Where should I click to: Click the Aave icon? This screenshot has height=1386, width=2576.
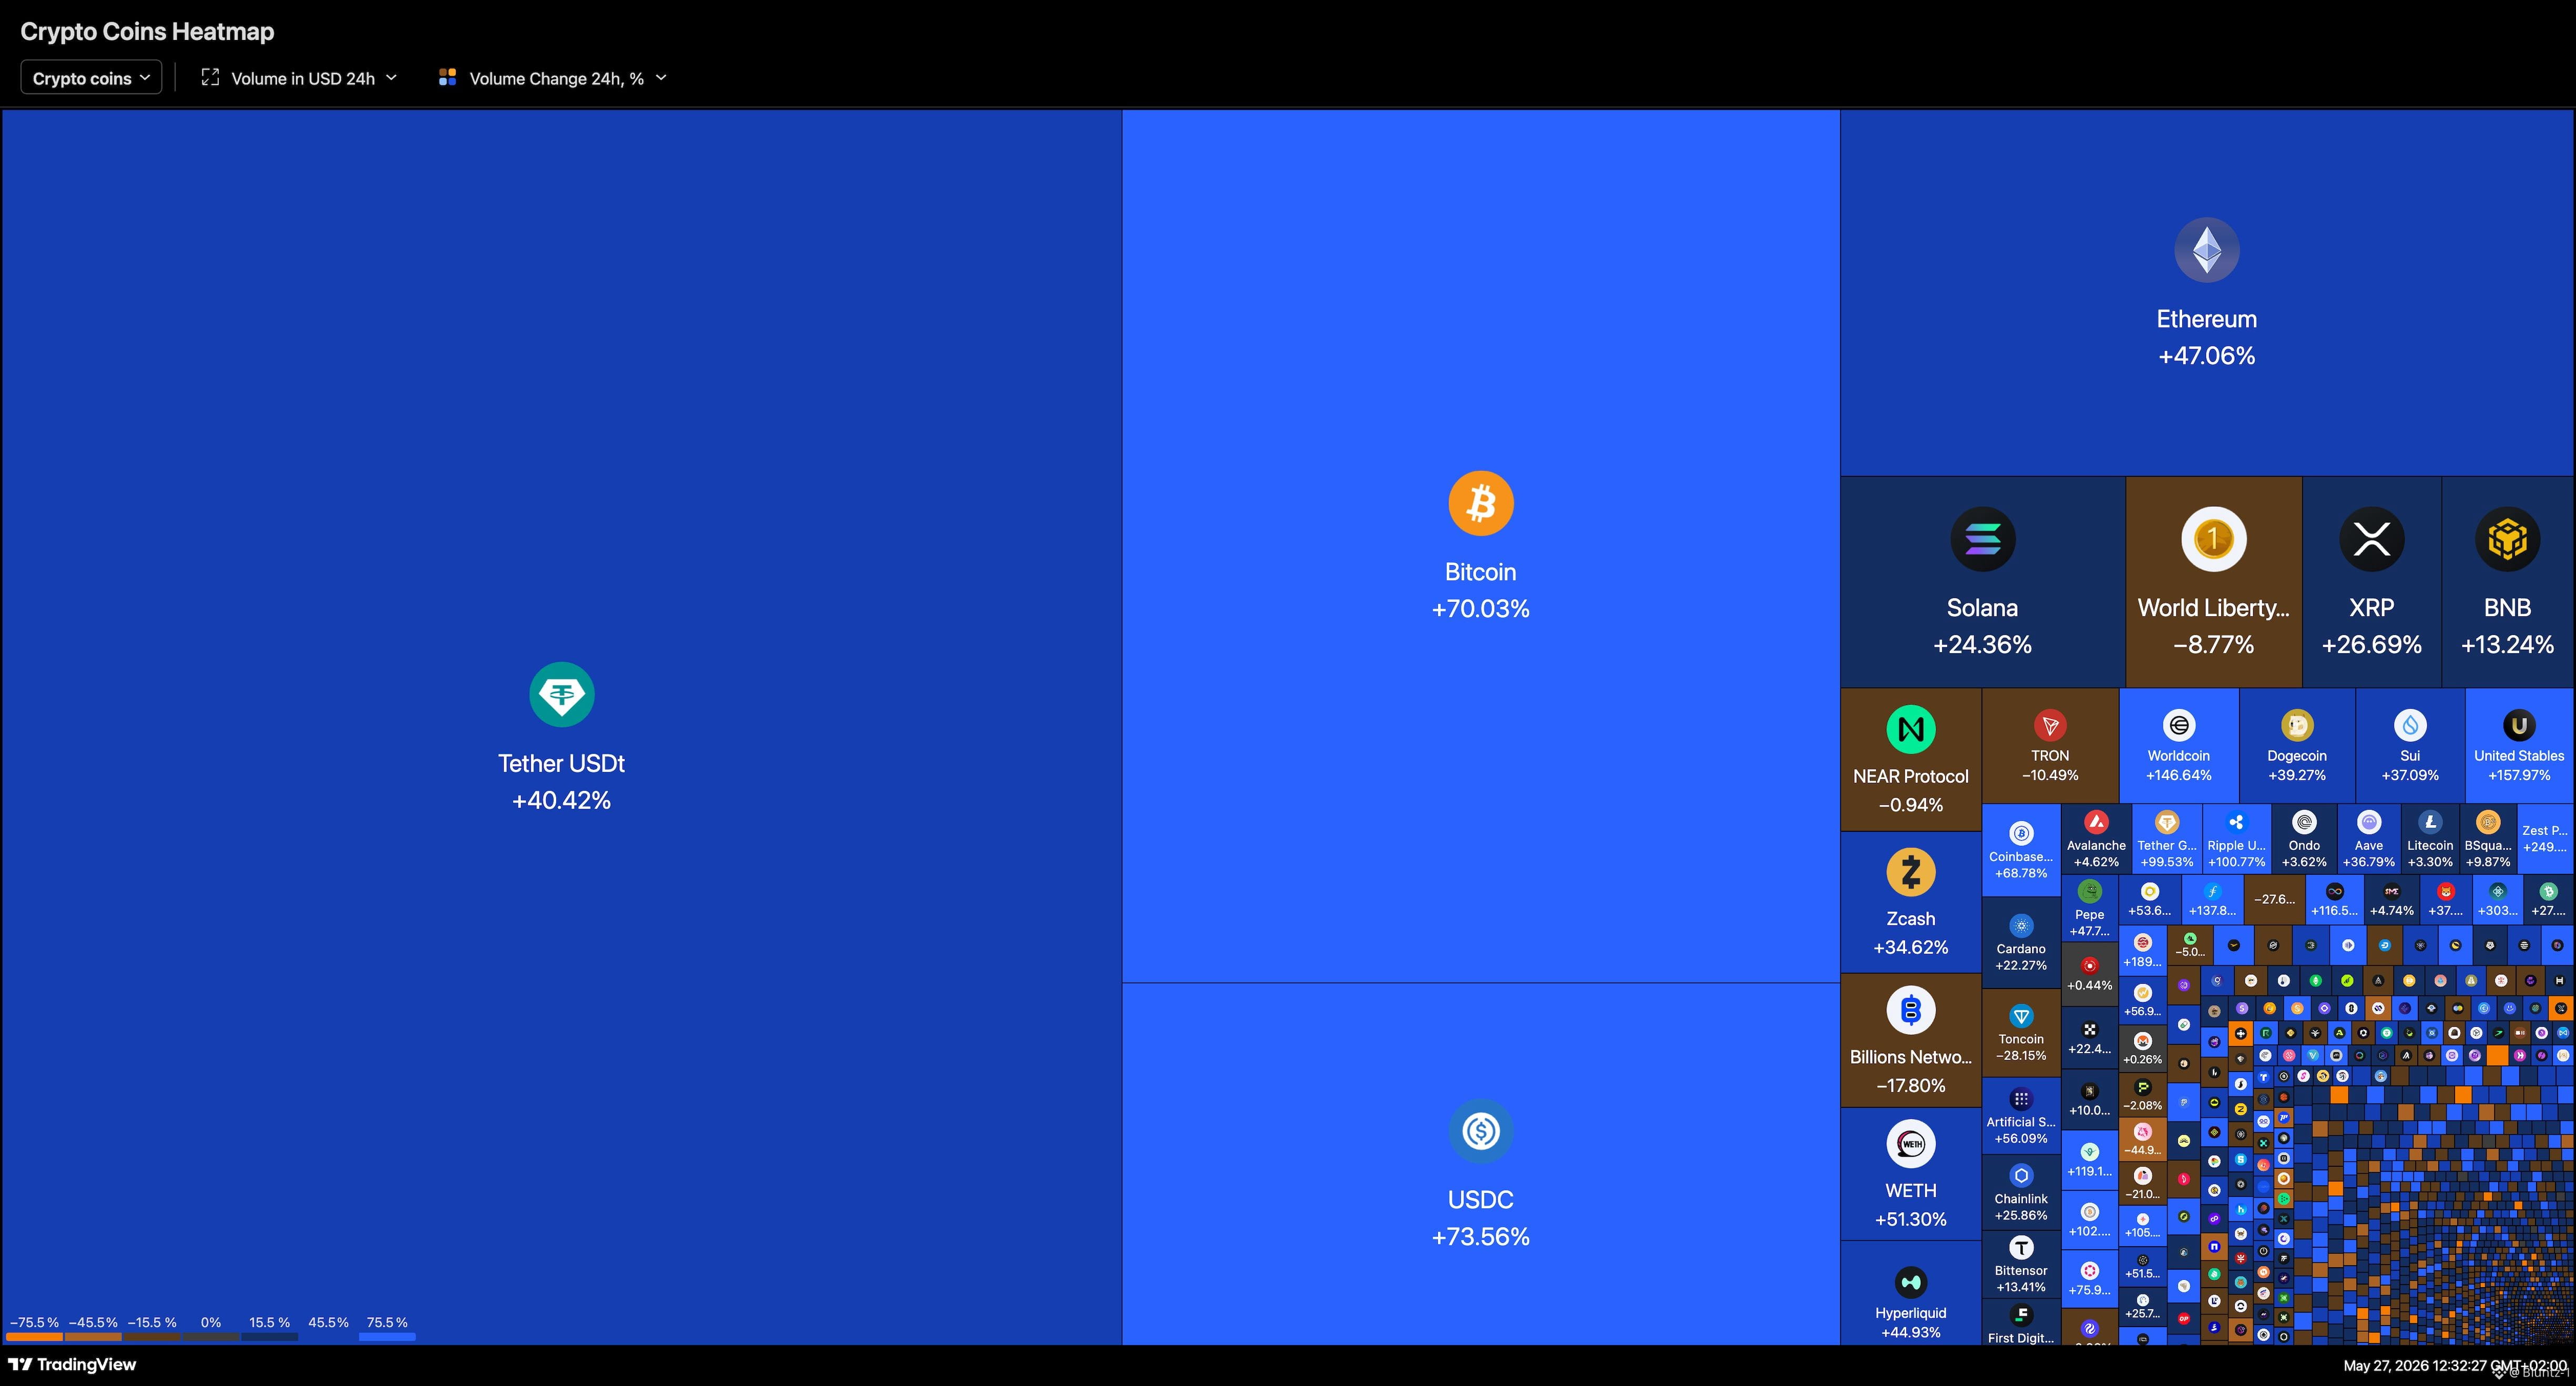2369,822
